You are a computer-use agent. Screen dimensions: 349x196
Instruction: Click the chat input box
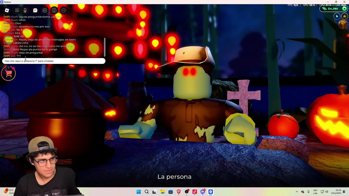point(54,61)
